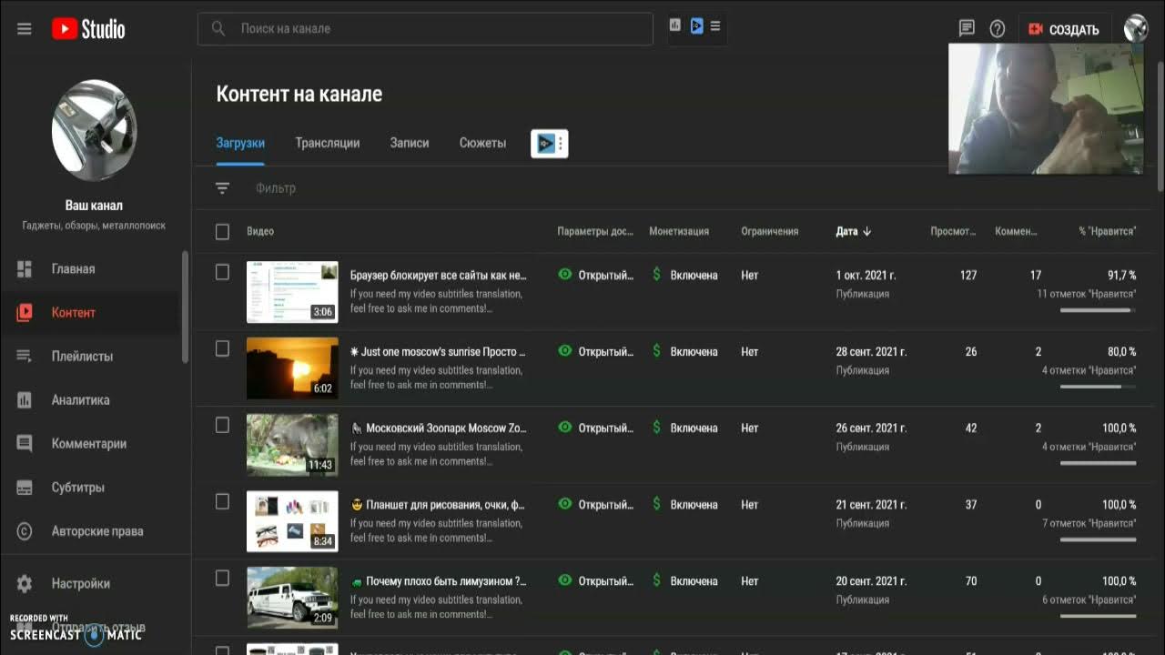Click the Субтитры sidebar icon
This screenshot has width=1165, height=655.
tap(25, 488)
